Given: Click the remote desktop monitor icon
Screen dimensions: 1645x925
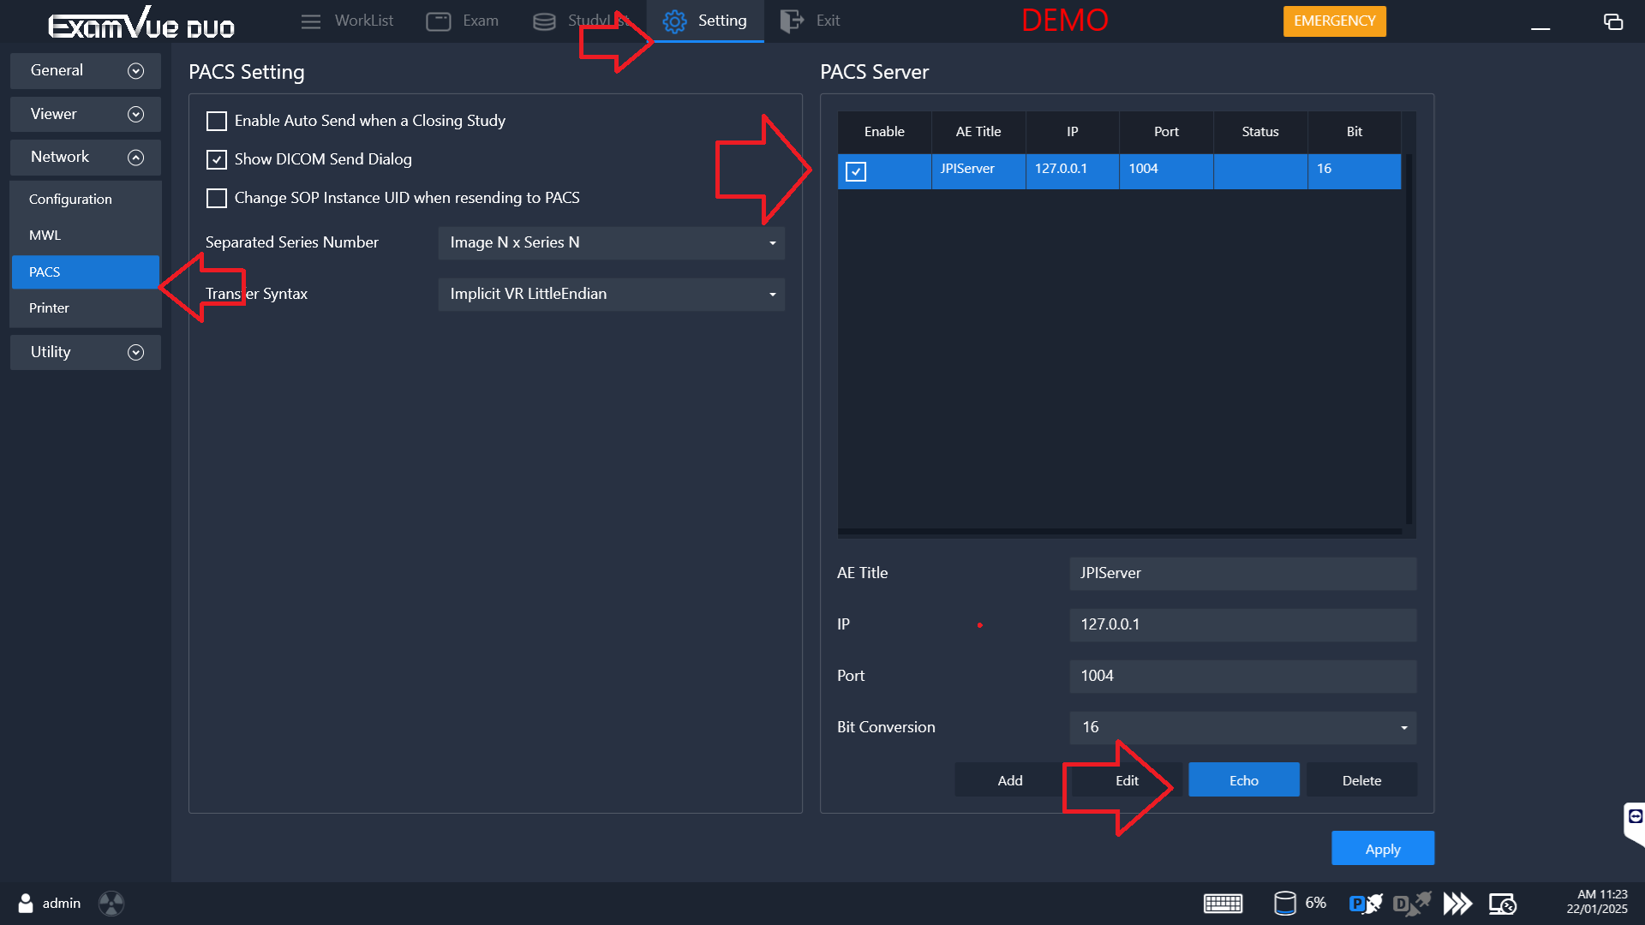Looking at the screenshot, I should pyautogui.click(x=1503, y=904).
